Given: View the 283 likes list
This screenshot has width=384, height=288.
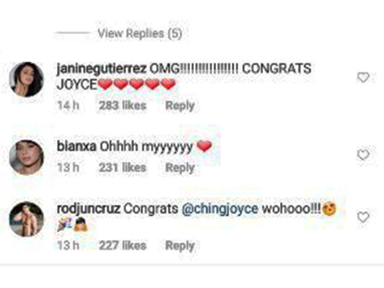Looking at the screenshot, I should [x=122, y=106].
